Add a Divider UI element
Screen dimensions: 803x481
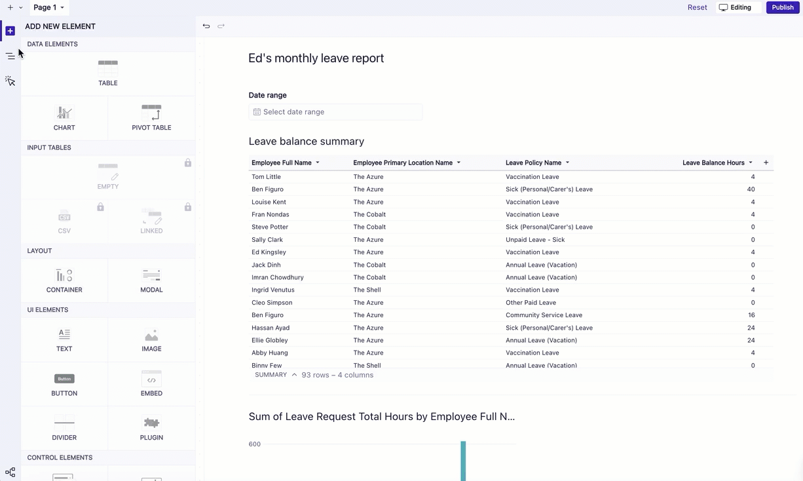pos(64,428)
